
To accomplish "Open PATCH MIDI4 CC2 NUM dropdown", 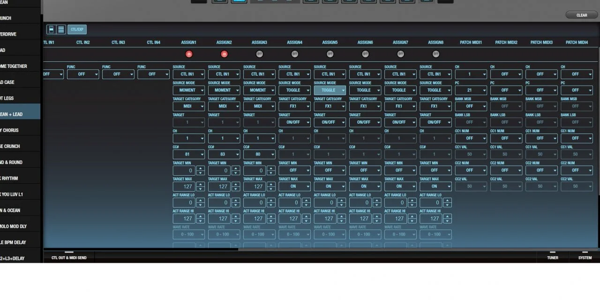I will (577, 170).
